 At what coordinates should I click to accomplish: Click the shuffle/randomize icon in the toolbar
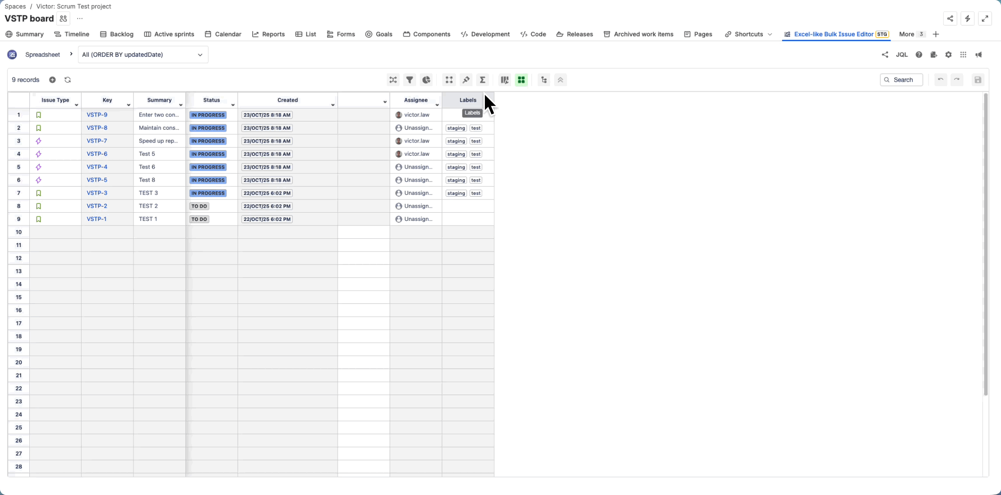[393, 80]
